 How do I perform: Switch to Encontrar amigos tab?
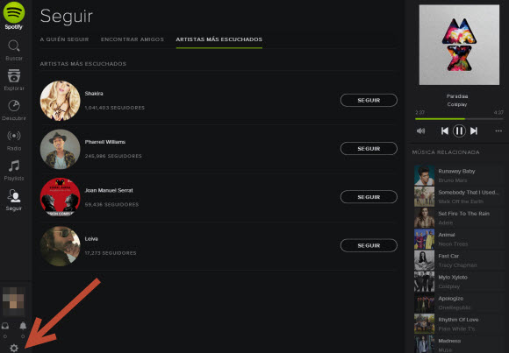(x=133, y=39)
